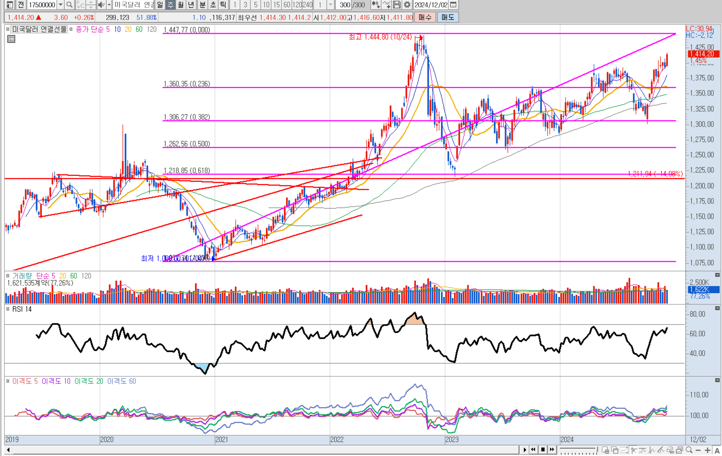The image size is (722, 456).
Task: Switch to the 월 monthly period tab
Action: pos(180,5)
